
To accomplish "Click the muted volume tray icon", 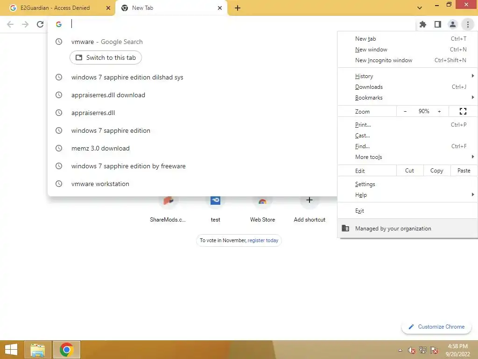I will [x=412, y=350].
